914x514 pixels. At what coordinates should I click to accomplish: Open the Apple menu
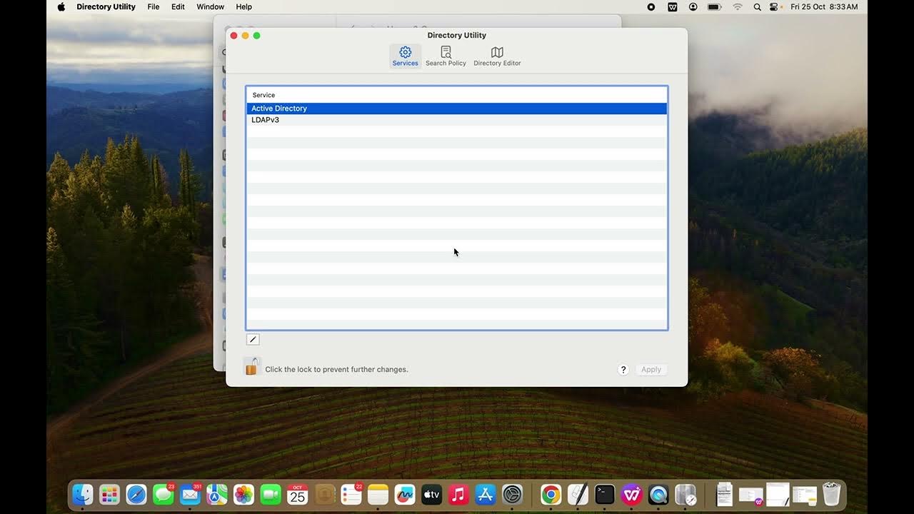click(x=61, y=6)
